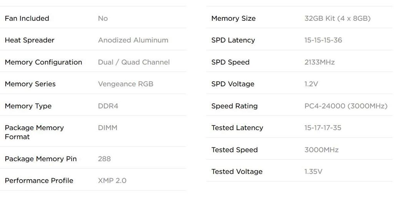
Task: Select the PC4-24000 speed rating value
Action: point(346,106)
